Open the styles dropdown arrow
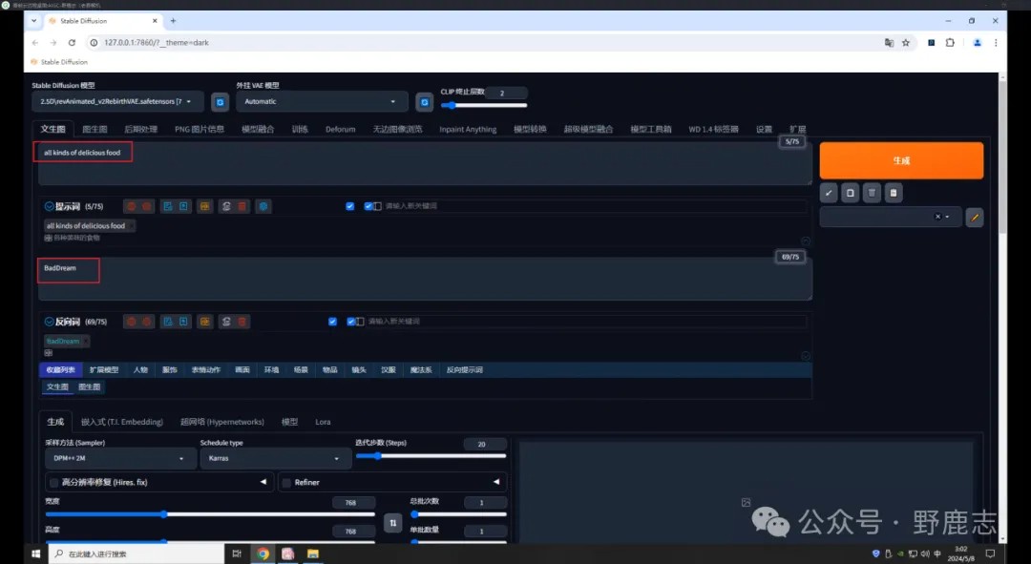This screenshot has height=564, width=1031. pyautogui.click(x=948, y=217)
